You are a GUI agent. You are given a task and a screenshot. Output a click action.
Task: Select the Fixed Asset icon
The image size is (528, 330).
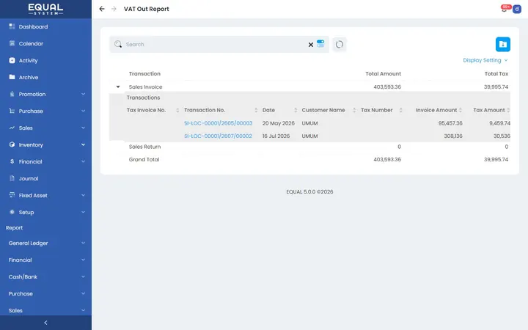click(x=12, y=195)
